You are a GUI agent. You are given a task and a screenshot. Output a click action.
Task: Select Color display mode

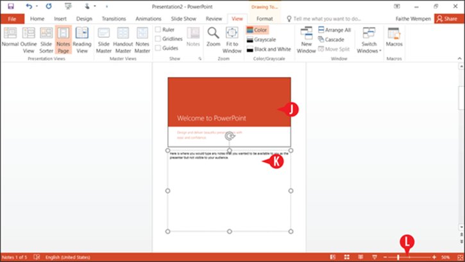tap(257, 30)
